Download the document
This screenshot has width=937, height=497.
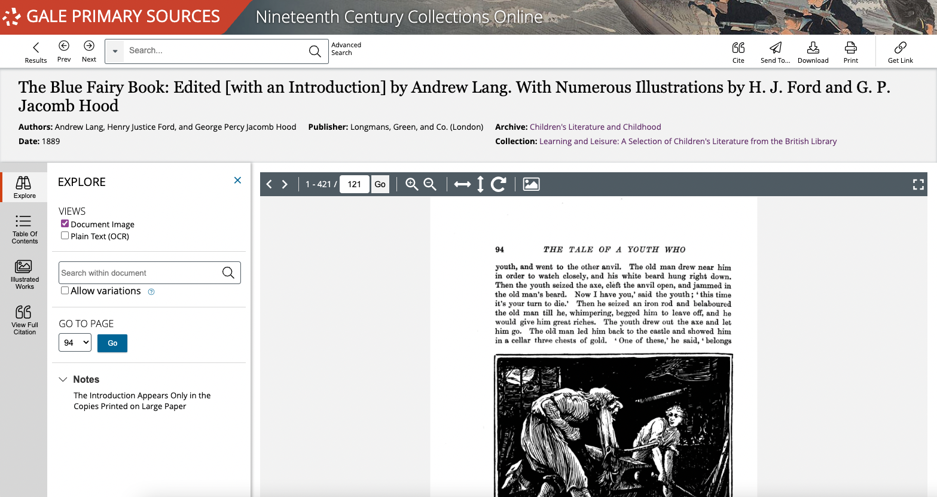pos(813,52)
